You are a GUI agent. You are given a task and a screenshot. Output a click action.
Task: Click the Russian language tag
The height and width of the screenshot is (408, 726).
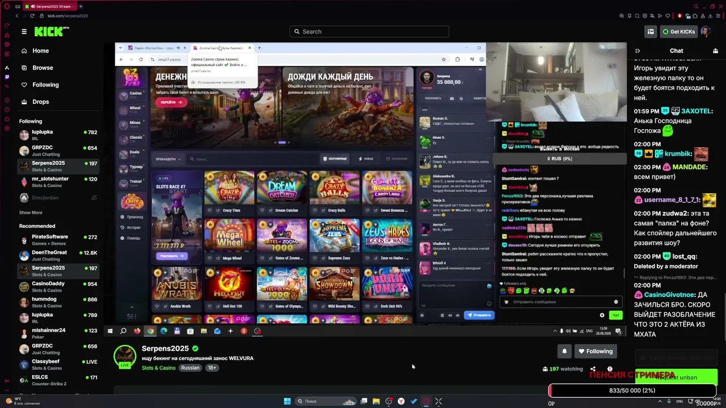191,368
